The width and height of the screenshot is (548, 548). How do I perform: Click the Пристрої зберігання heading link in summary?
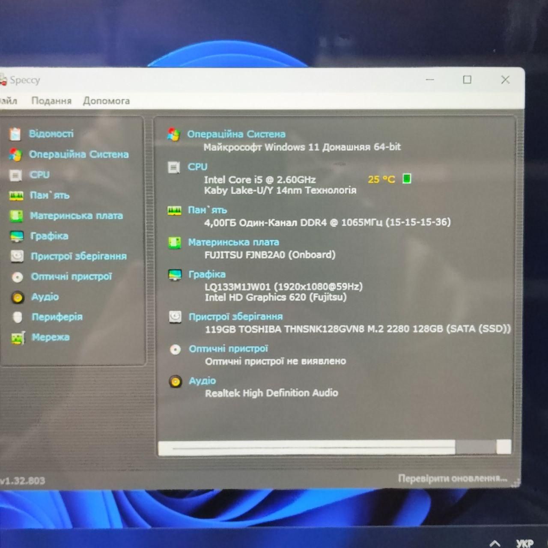coord(236,317)
